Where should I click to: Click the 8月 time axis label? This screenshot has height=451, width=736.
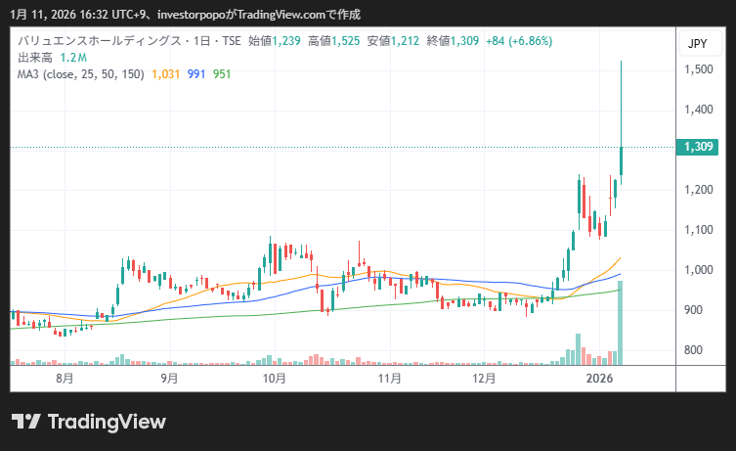(x=65, y=378)
